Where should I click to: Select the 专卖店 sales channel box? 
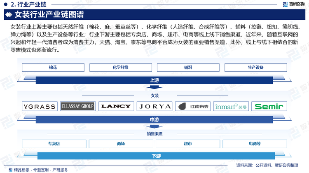pos(54,144)
